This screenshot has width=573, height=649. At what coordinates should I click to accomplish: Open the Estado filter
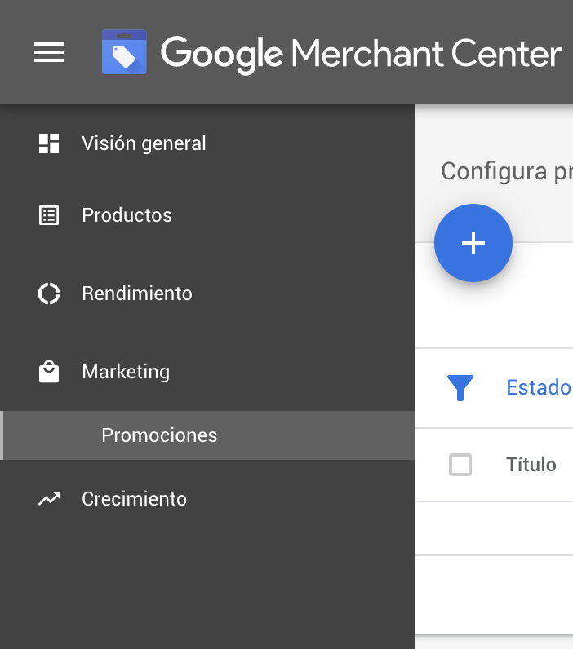coord(539,387)
